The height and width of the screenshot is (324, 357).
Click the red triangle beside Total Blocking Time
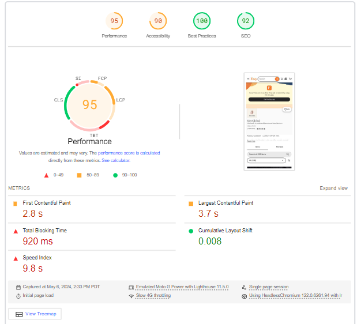pyautogui.click(x=16, y=231)
